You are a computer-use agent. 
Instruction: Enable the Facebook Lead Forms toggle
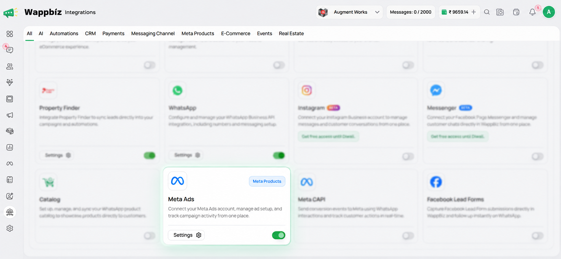pyautogui.click(x=537, y=236)
